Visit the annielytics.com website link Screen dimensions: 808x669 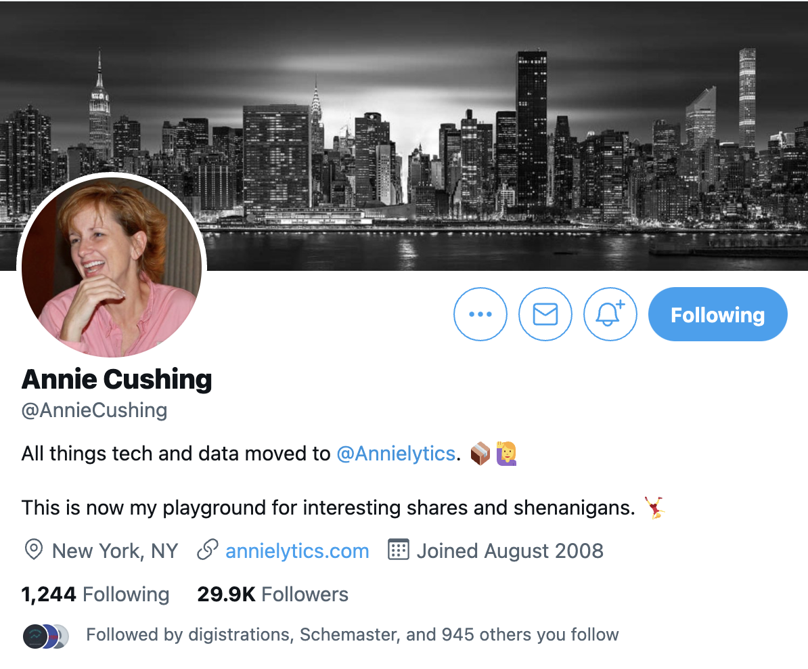[297, 551]
